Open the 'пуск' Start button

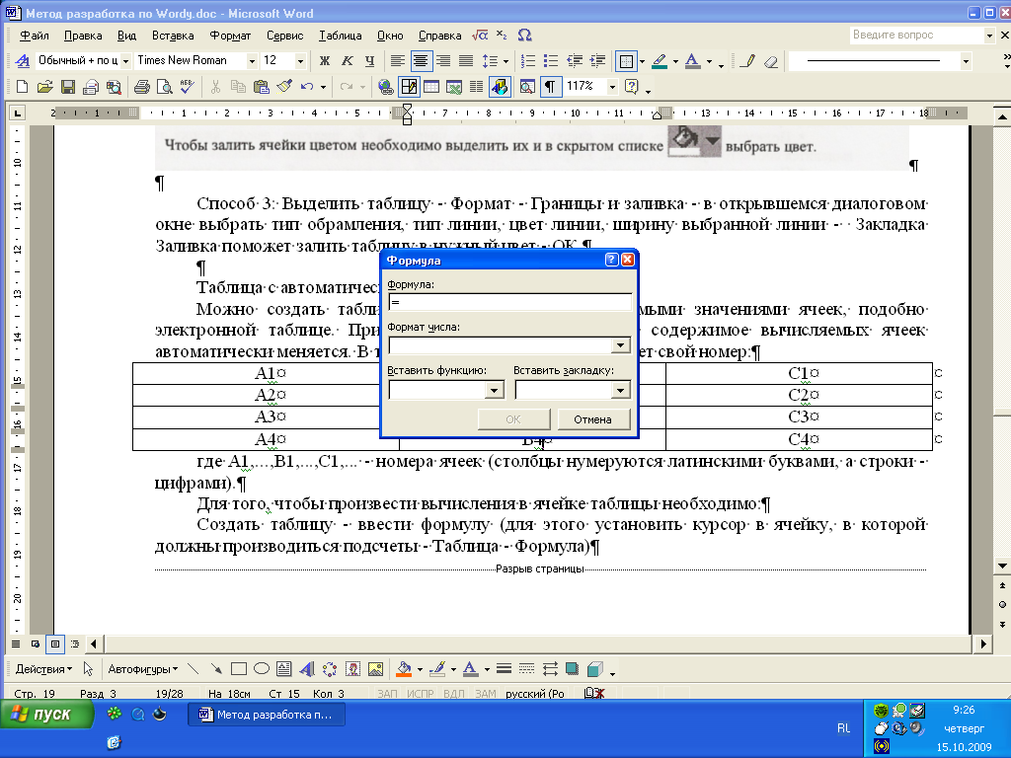point(47,715)
